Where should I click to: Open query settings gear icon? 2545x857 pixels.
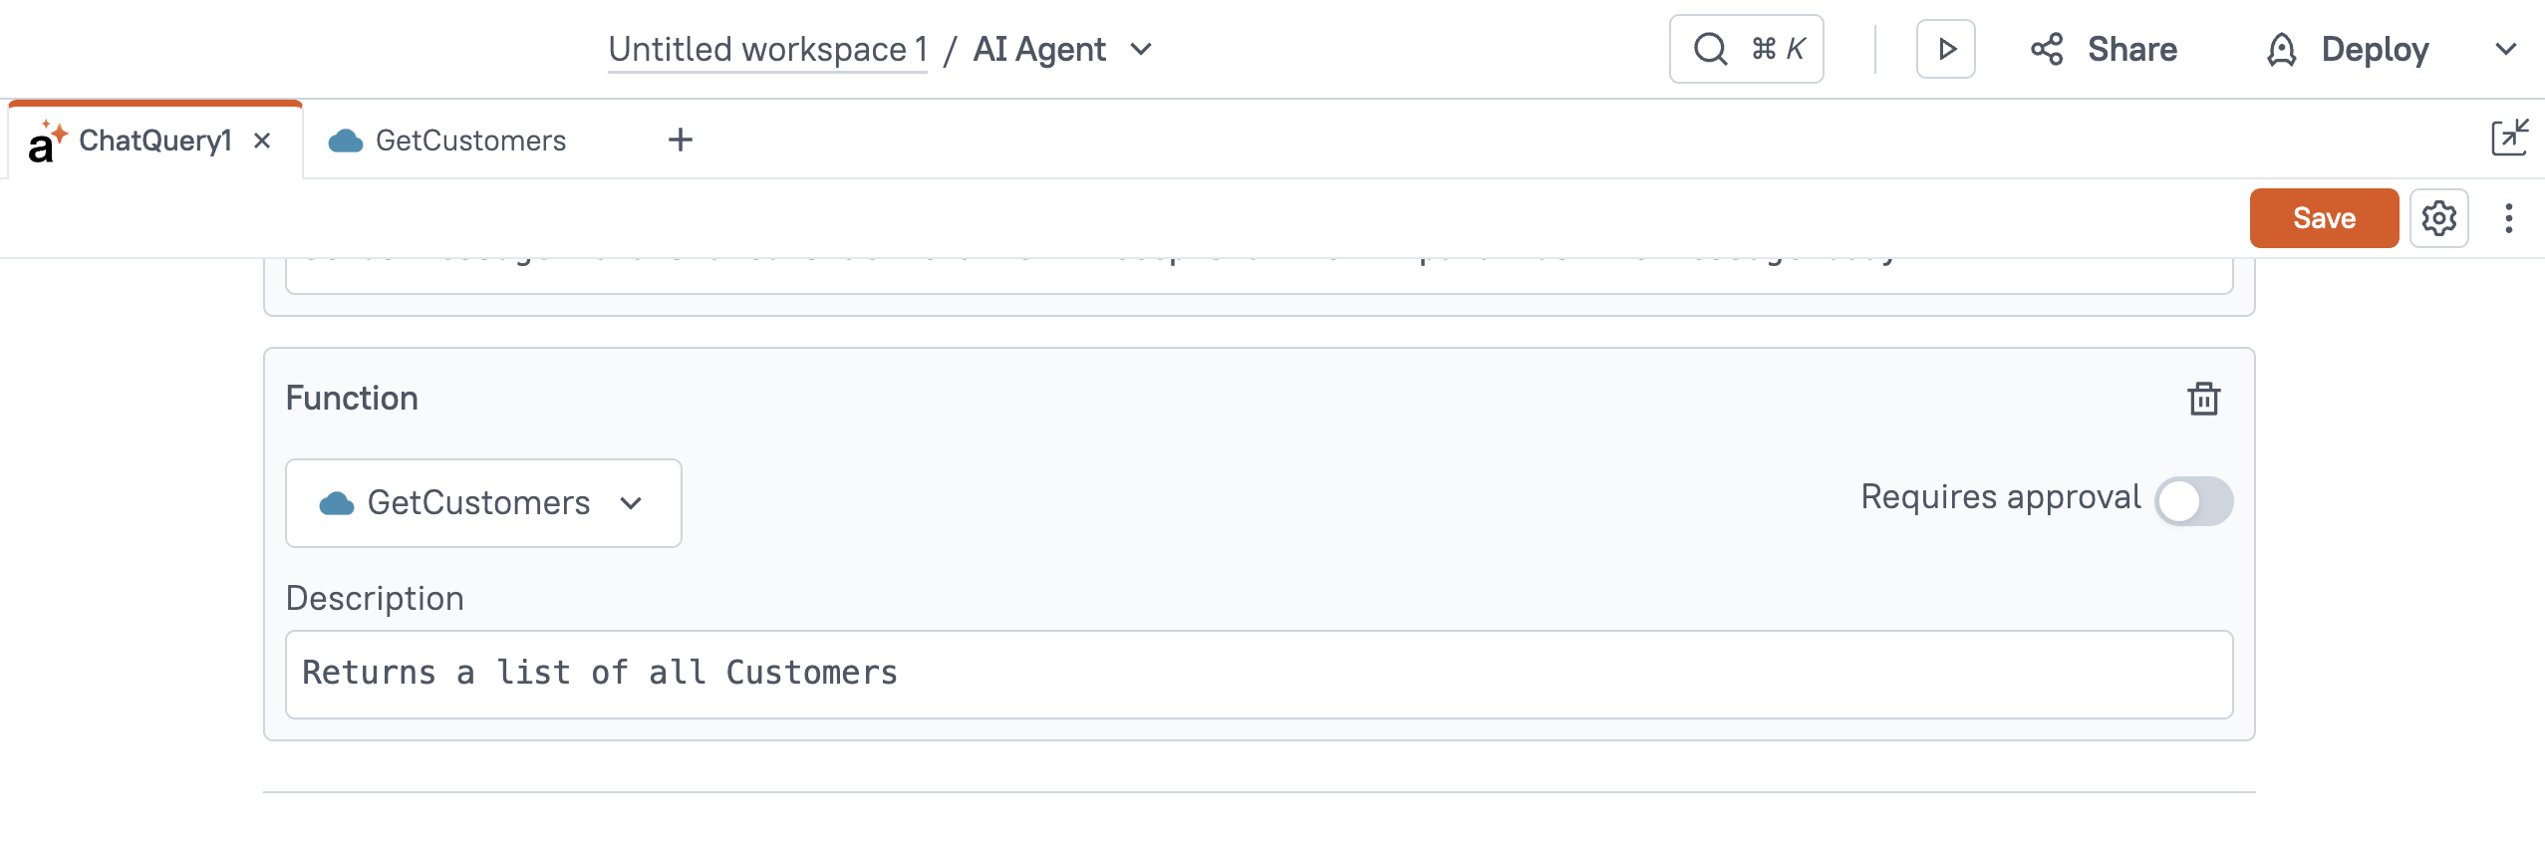click(2438, 218)
